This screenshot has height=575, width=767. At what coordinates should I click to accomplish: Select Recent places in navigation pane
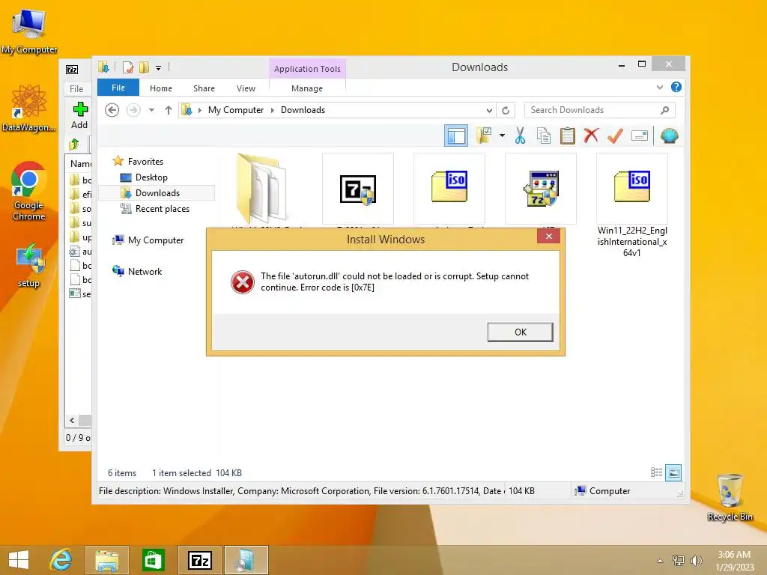pos(162,209)
